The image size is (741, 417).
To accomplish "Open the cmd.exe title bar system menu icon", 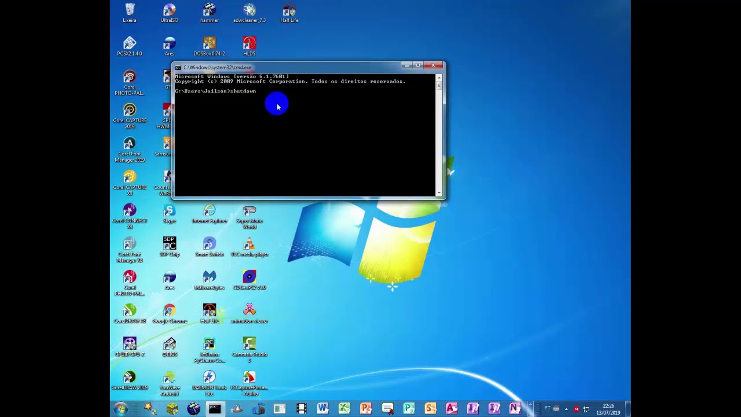I will click(178, 68).
